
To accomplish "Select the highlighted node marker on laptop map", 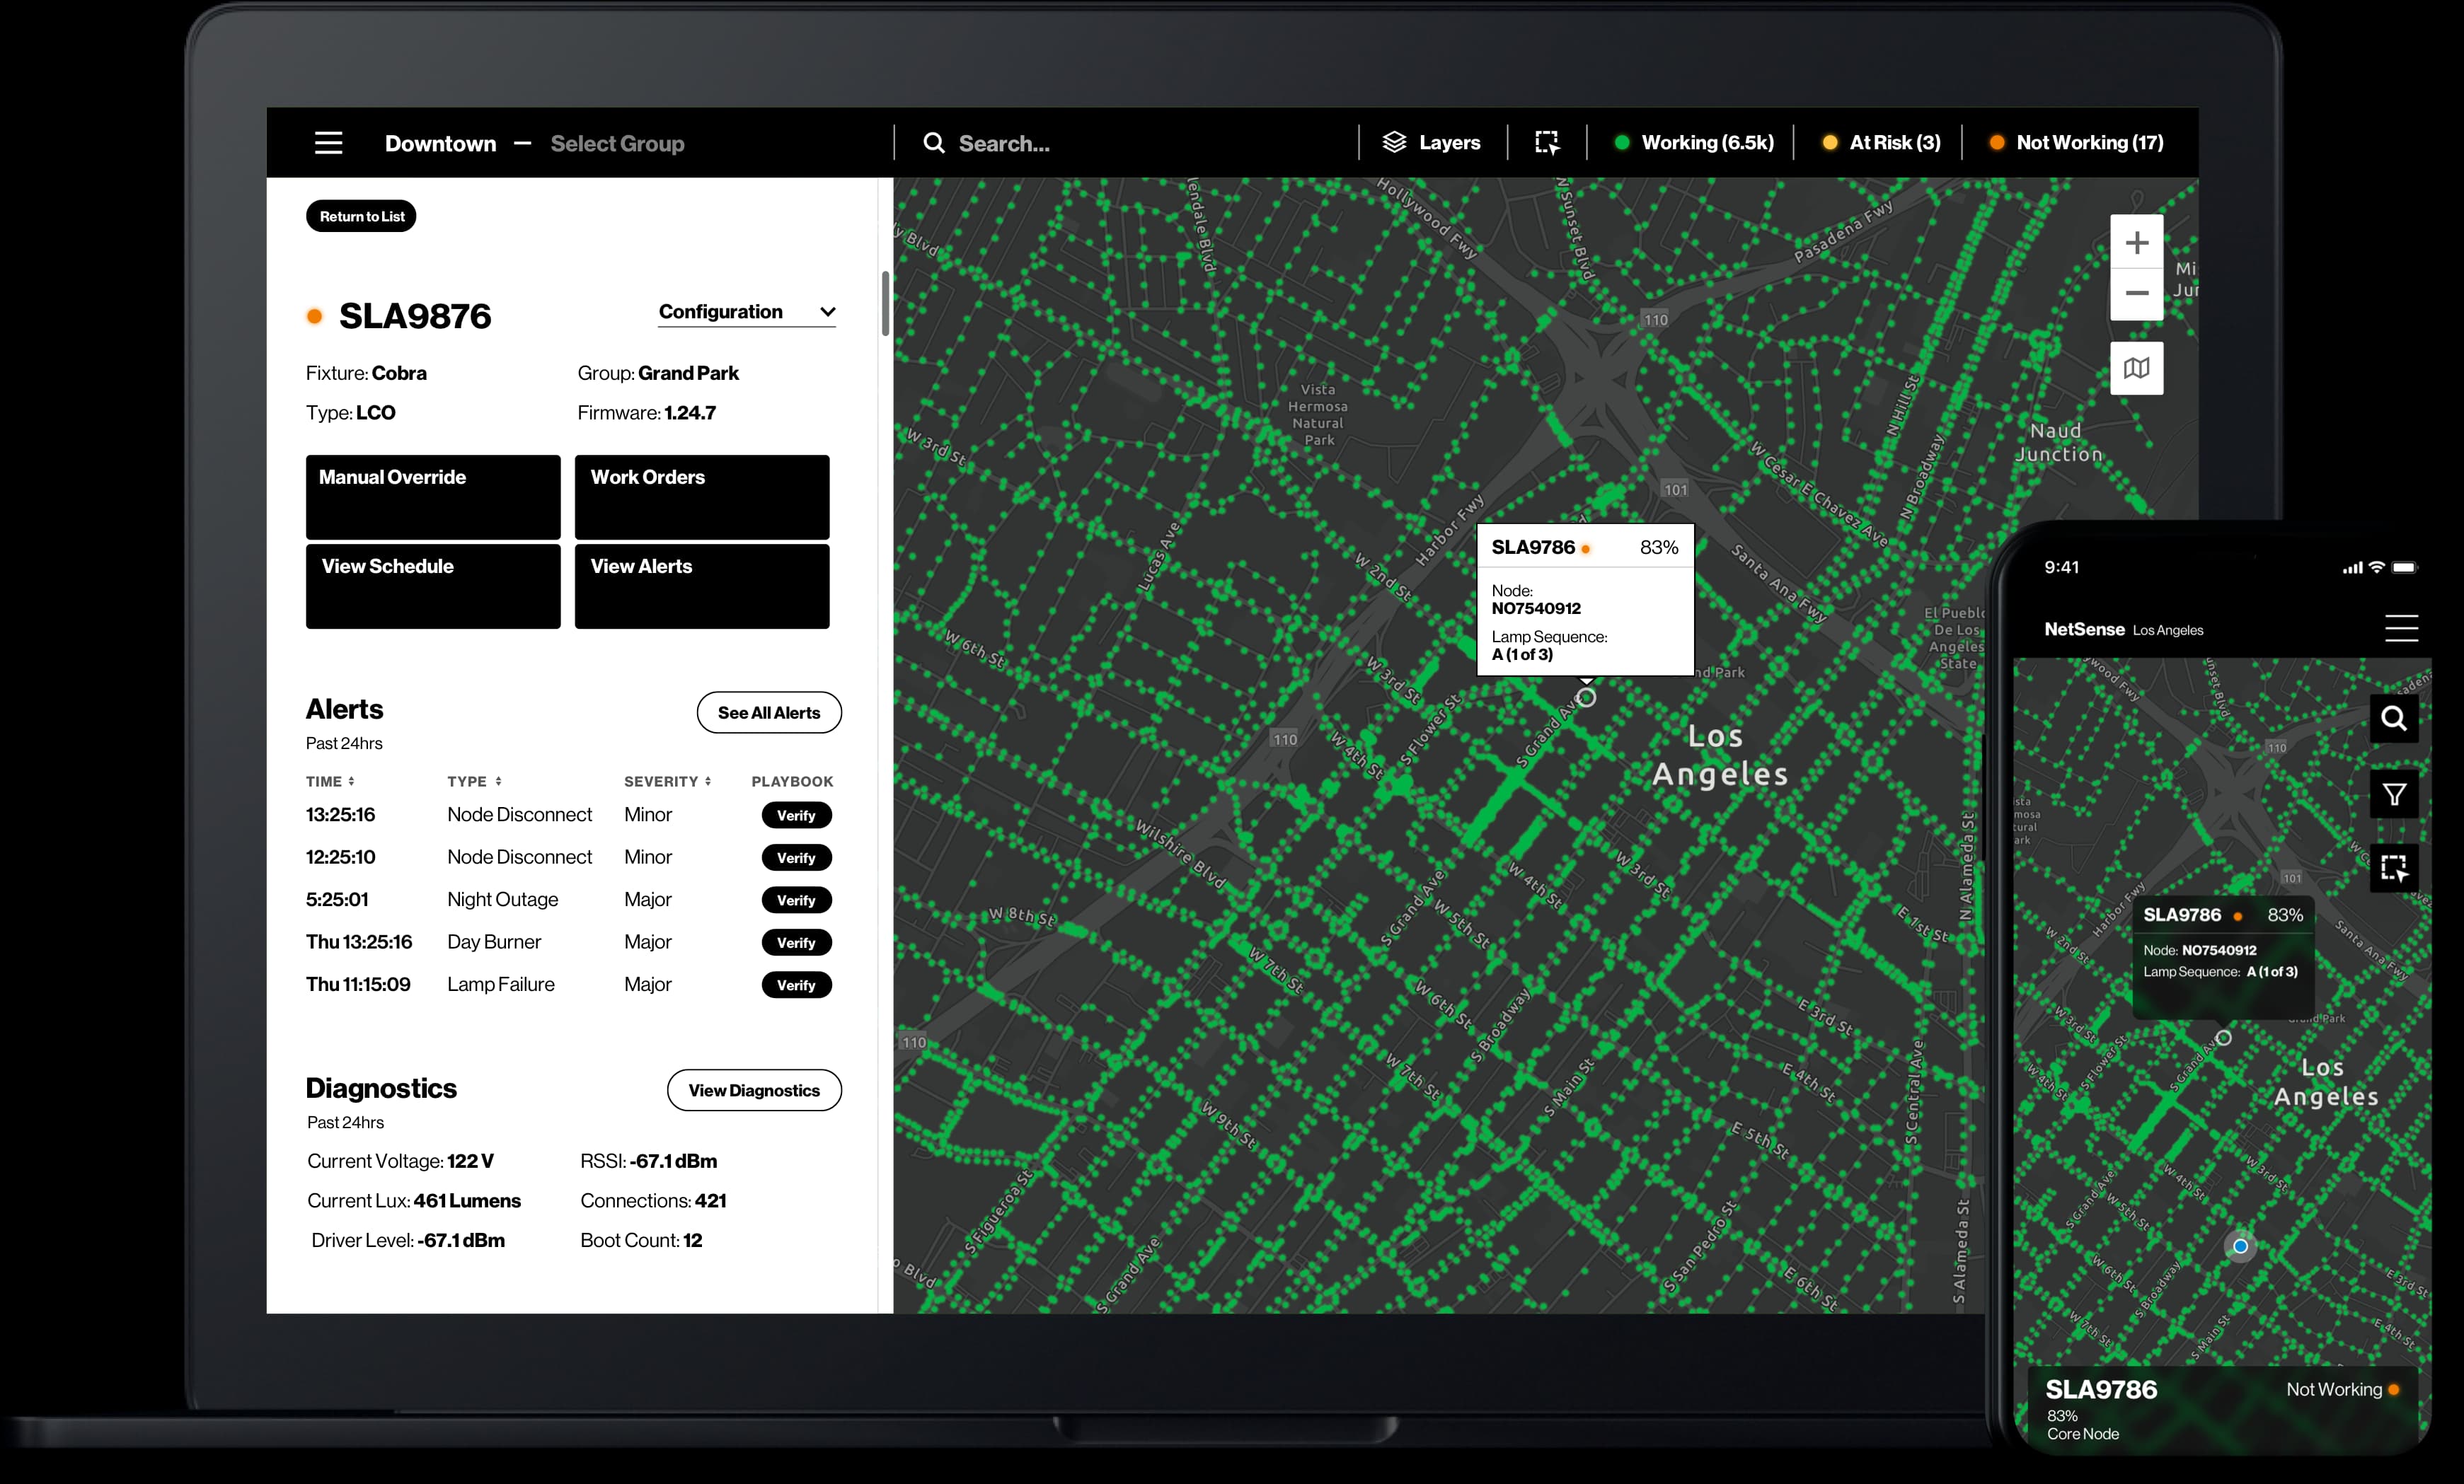I will pos(1586,697).
